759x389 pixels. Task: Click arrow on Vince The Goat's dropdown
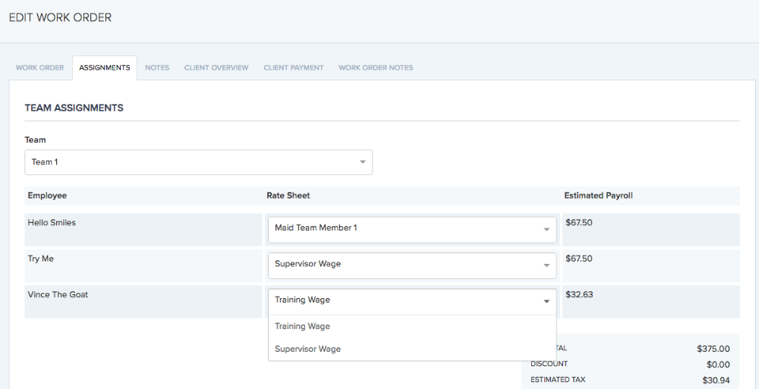(x=546, y=302)
